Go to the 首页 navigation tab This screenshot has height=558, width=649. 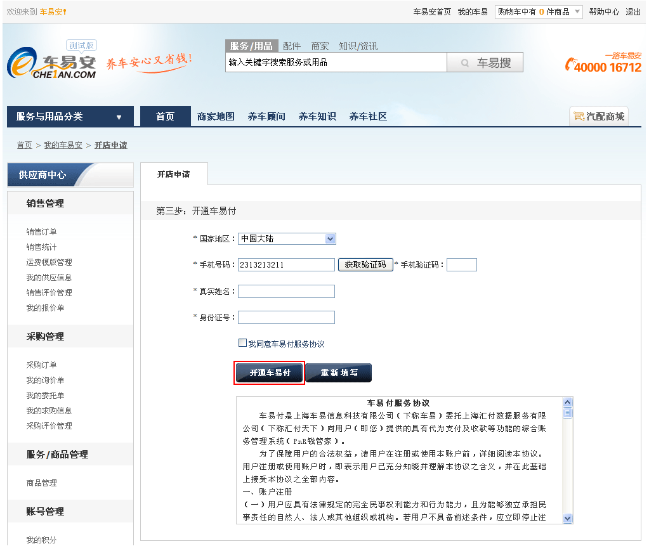coord(165,117)
